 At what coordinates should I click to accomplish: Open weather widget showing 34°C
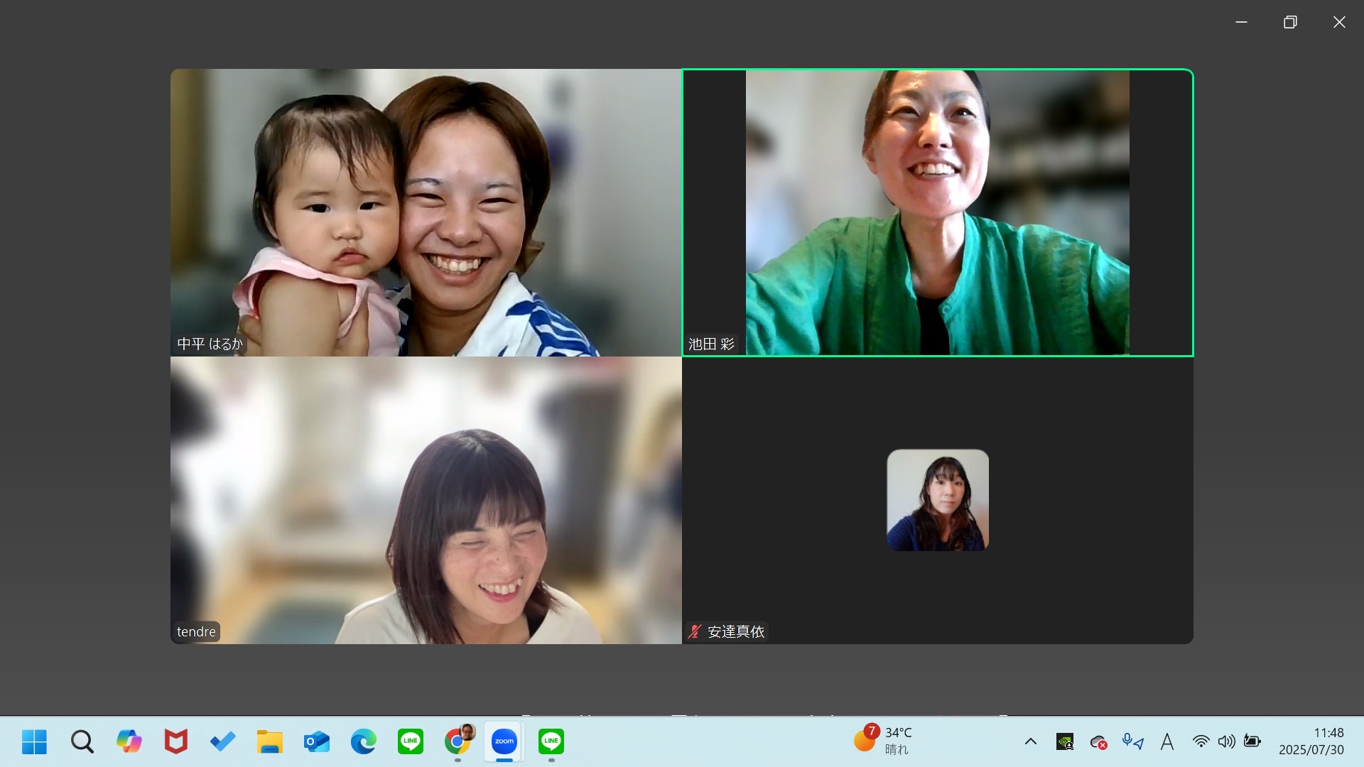pyautogui.click(x=883, y=741)
